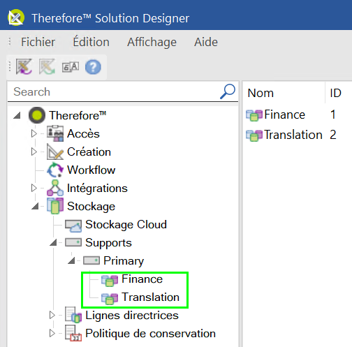Click ID value 2 in Translation row
The image size is (352, 347).
(333, 135)
